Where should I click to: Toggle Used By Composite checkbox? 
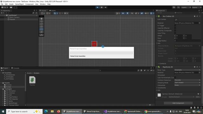point(175,31)
